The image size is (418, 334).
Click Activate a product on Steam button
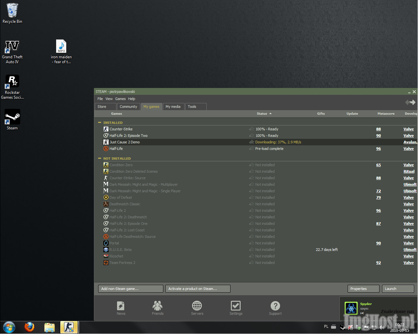[x=198, y=289]
